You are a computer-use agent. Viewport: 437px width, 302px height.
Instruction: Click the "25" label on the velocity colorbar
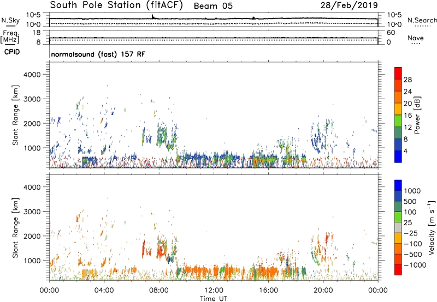(408, 223)
